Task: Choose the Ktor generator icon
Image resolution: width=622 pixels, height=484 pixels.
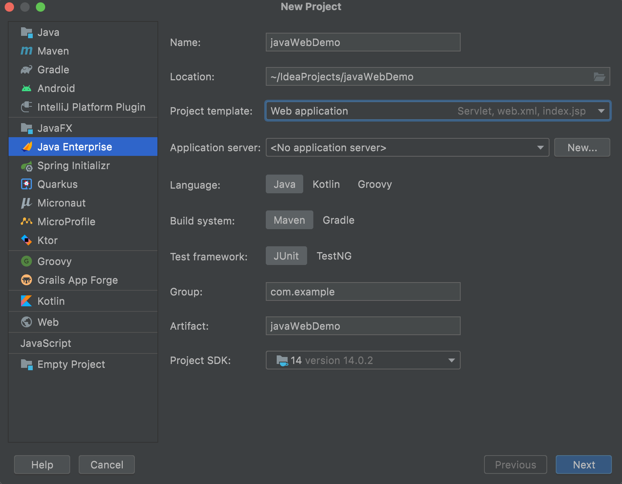Action: [x=27, y=240]
